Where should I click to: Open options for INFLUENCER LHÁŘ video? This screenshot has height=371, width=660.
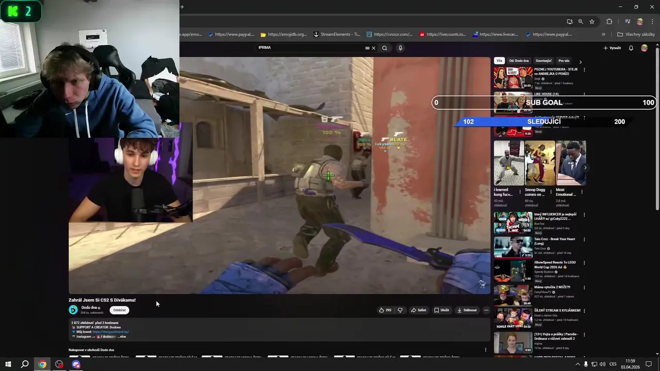pyautogui.click(x=584, y=215)
